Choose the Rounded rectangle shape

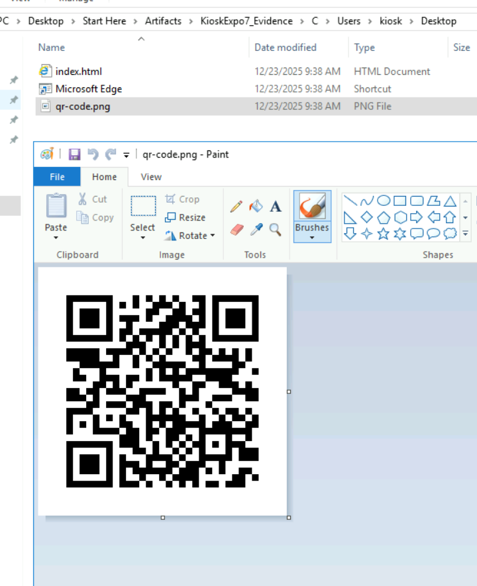417,201
